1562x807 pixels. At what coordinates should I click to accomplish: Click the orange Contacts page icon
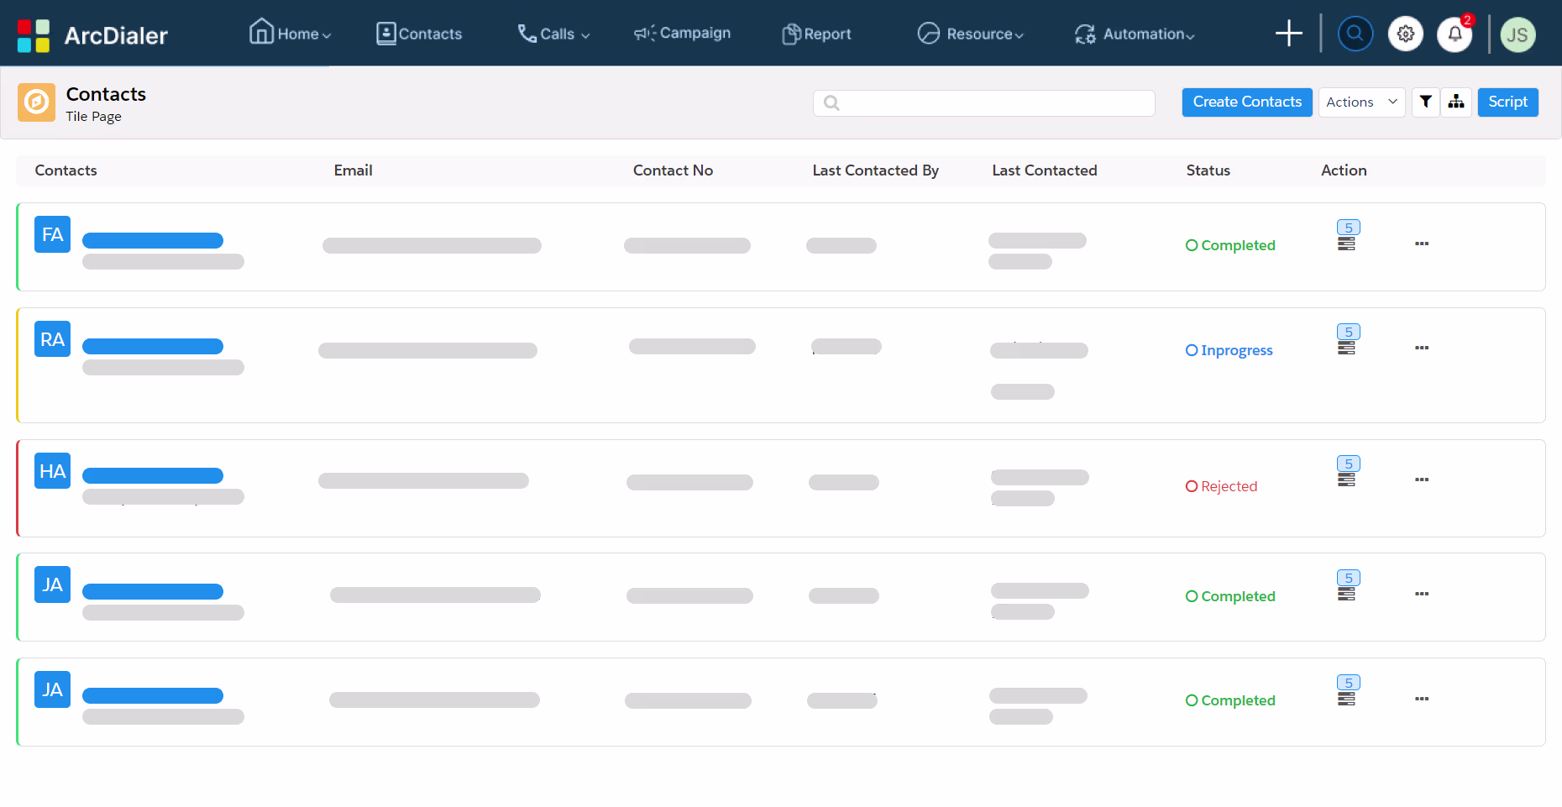point(36,102)
